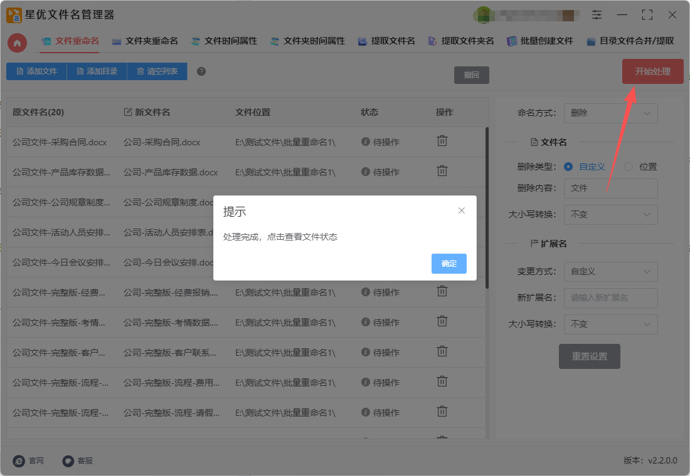The height and width of the screenshot is (476, 690).
Task: Open the 提取文件名 tab
Action: click(x=386, y=41)
